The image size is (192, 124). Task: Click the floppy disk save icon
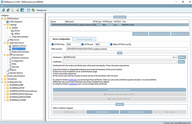tap(28, 10)
